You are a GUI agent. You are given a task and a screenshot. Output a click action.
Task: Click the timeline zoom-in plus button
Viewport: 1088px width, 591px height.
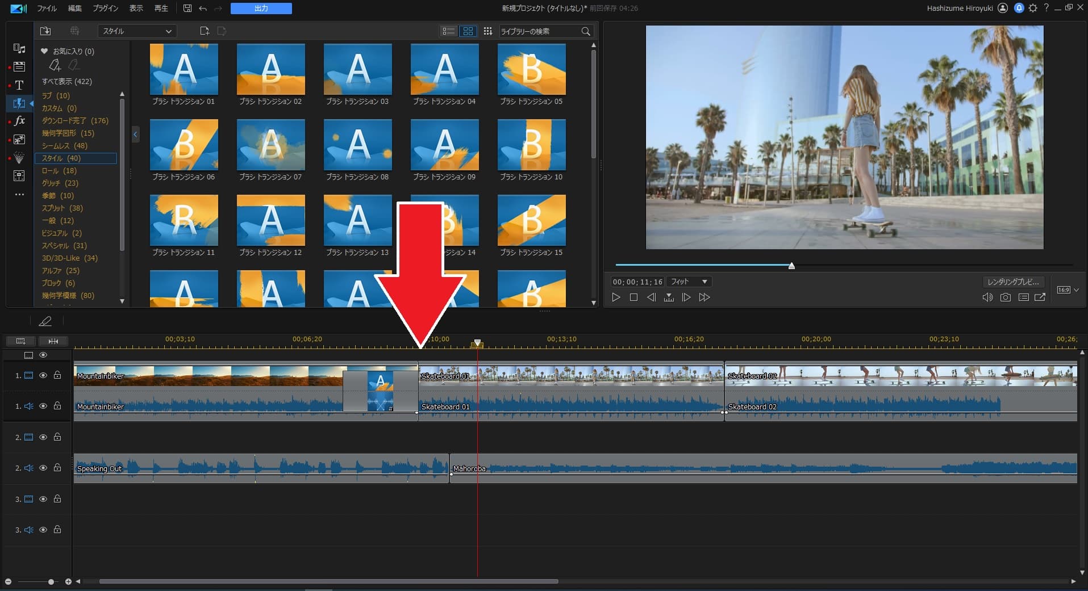click(x=68, y=581)
